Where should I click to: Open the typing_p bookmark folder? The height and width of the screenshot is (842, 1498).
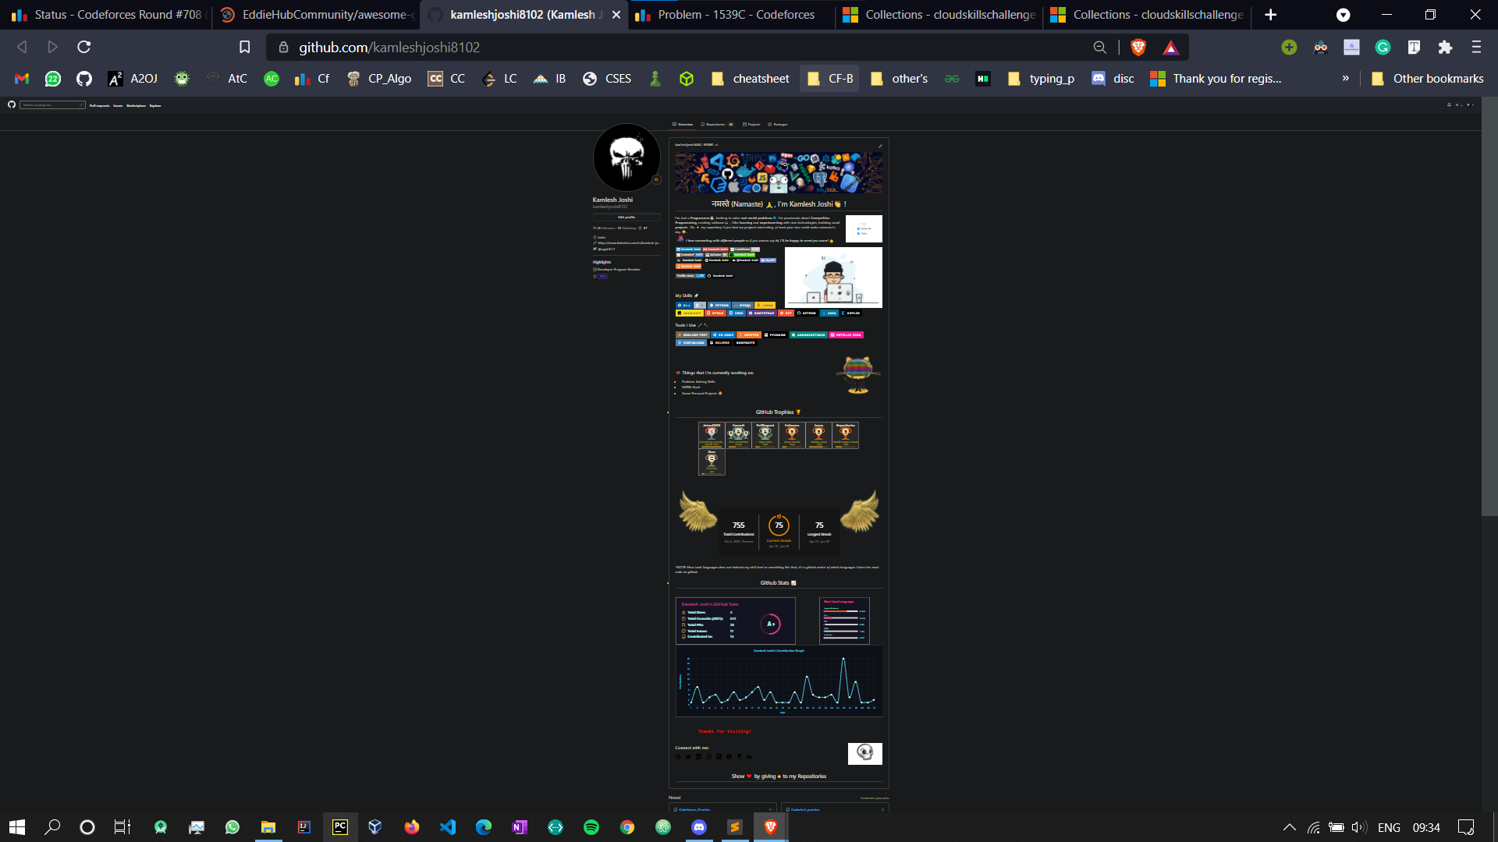point(1041,79)
